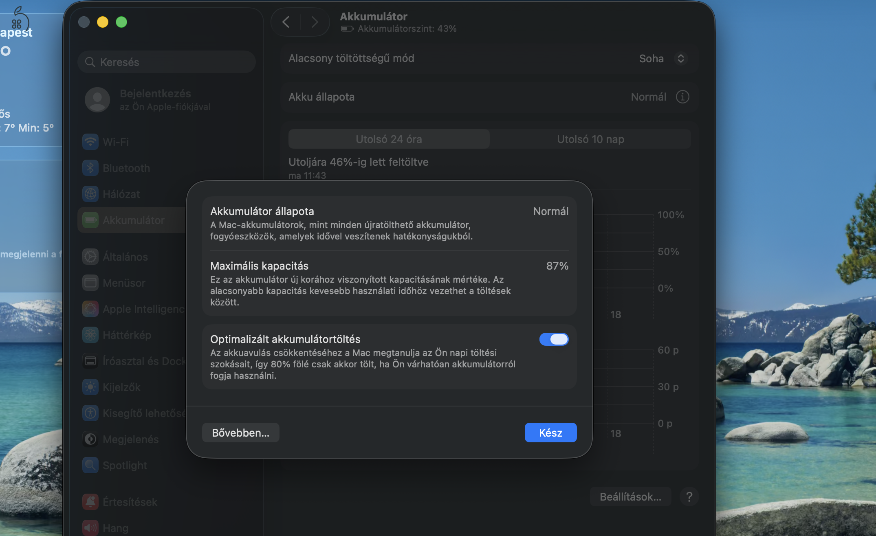This screenshot has height=536, width=876.
Task: Disable Optimalizált akkumulátortöltés
Action: 554,339
